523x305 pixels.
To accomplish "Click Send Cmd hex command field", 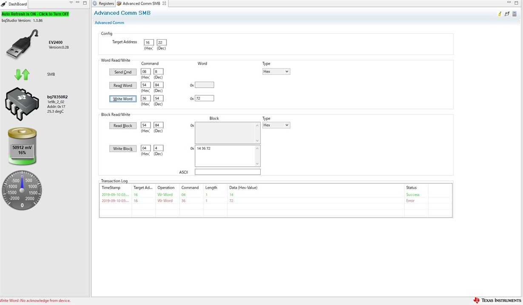I will pyautogui.click(x=145, y=71).
